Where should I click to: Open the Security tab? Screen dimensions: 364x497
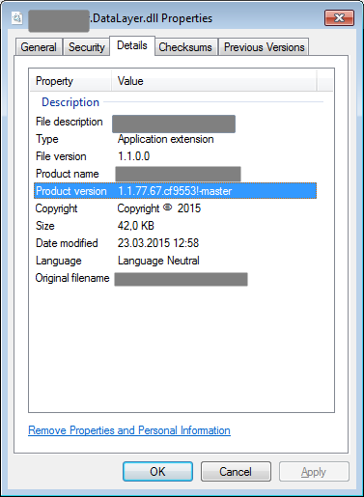click(x=86, y=47)
